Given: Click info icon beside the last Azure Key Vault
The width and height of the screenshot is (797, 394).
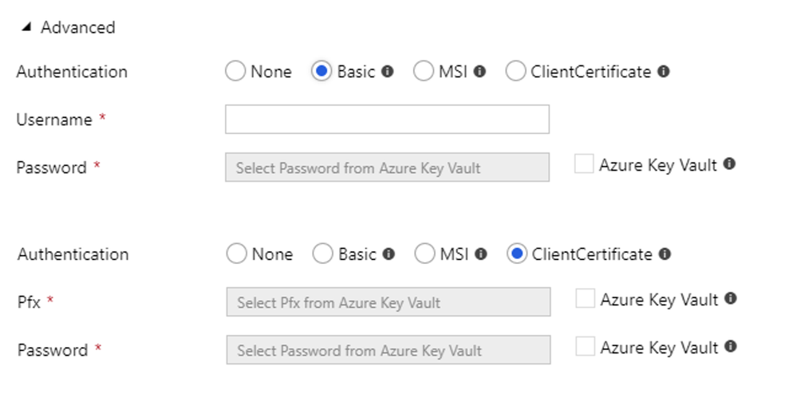Looking at the screenshot, I should 731,347.
